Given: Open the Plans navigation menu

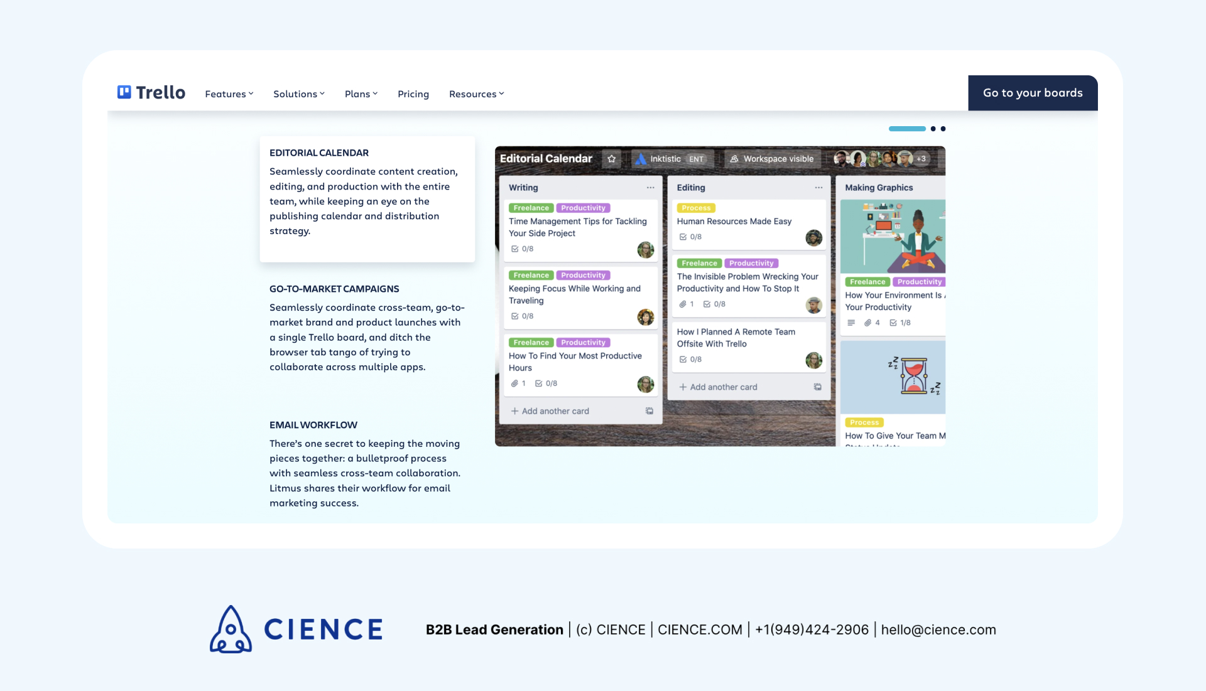Looking at the screenshot, I should click(x=361, y=94).
